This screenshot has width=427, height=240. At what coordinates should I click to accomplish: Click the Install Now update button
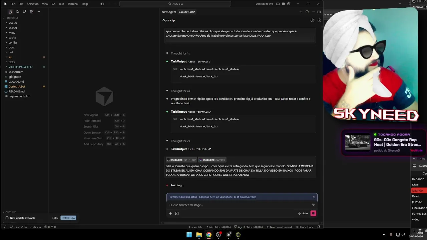68,218
